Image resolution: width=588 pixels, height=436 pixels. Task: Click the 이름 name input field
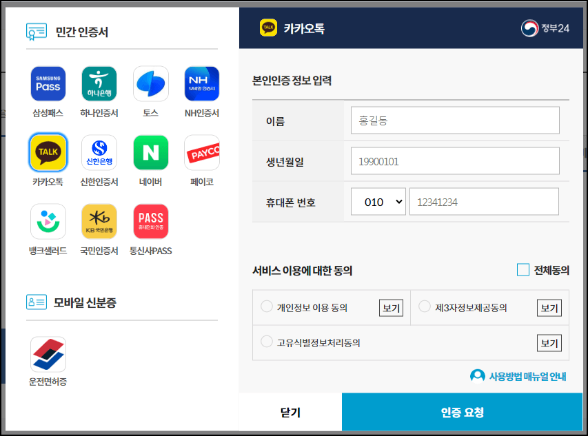(x=454, y=121)
